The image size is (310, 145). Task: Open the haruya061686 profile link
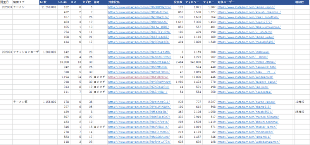[x=247, y=67]
